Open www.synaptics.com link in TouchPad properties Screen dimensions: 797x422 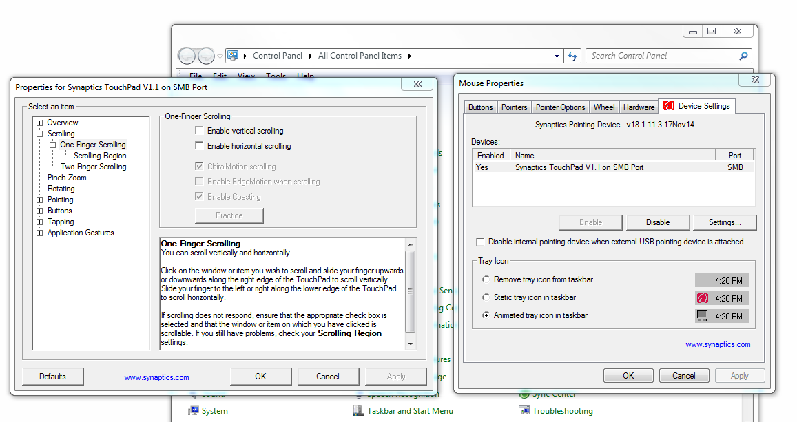pyautogui.click(x=156, y=377)
